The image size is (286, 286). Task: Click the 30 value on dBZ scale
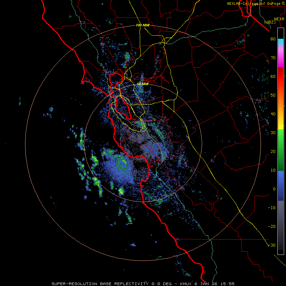(273, 133)
